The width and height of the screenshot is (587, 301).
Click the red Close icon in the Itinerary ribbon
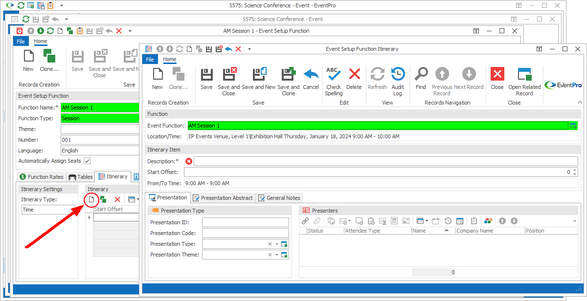tap(497, 74)
